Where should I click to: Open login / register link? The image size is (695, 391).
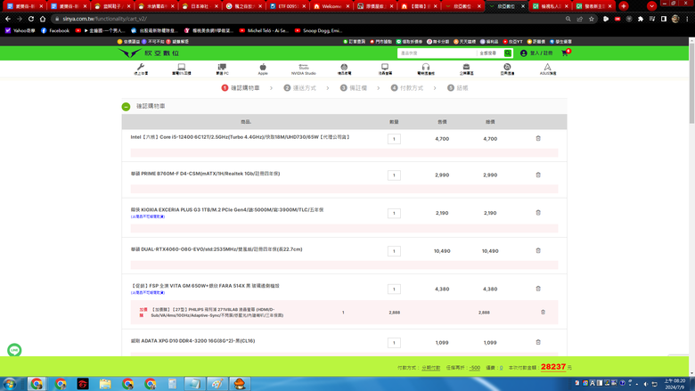point(536,53)
